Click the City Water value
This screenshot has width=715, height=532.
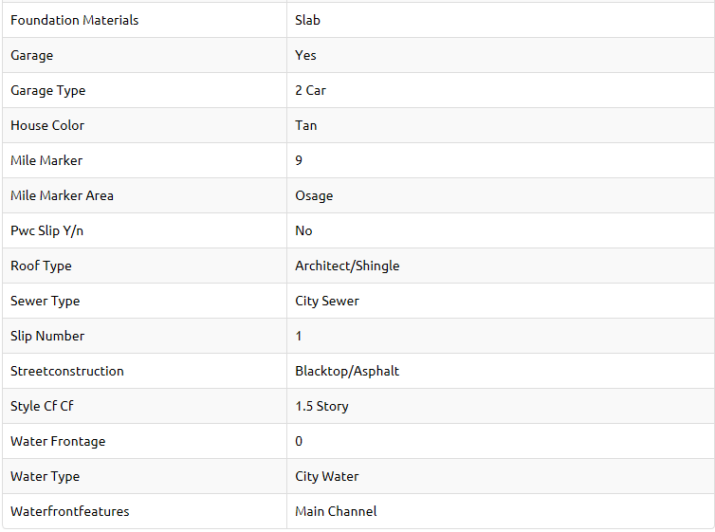click(x=326, y=476)
